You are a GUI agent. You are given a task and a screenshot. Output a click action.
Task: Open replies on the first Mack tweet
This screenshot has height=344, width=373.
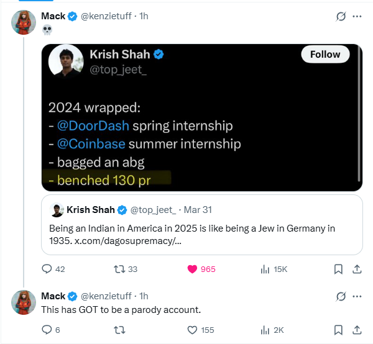click(53, 269)
